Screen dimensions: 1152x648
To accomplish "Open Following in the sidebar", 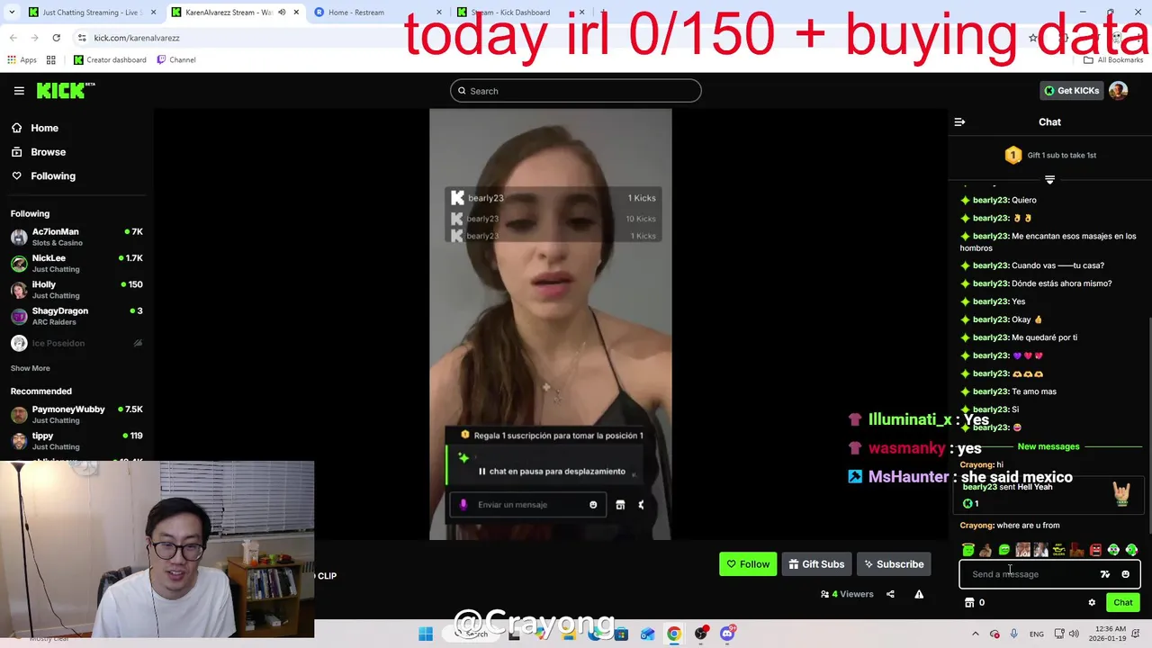I will [x=53, y=176].
